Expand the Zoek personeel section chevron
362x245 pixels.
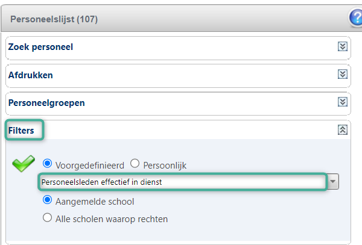coord(343,46)
